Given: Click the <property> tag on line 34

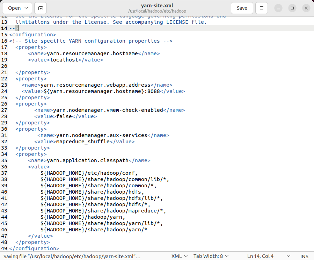Looking at the screenshot, I should coord(31,154).
